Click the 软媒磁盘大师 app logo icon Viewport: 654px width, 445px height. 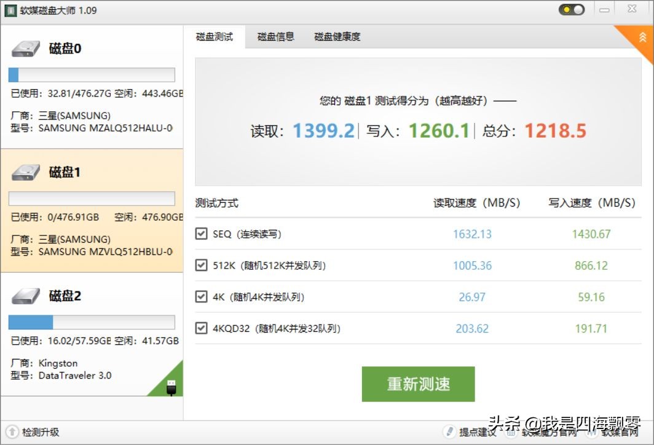9,10
